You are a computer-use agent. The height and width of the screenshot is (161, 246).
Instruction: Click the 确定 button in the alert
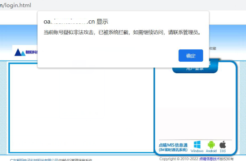coord(190,56)
